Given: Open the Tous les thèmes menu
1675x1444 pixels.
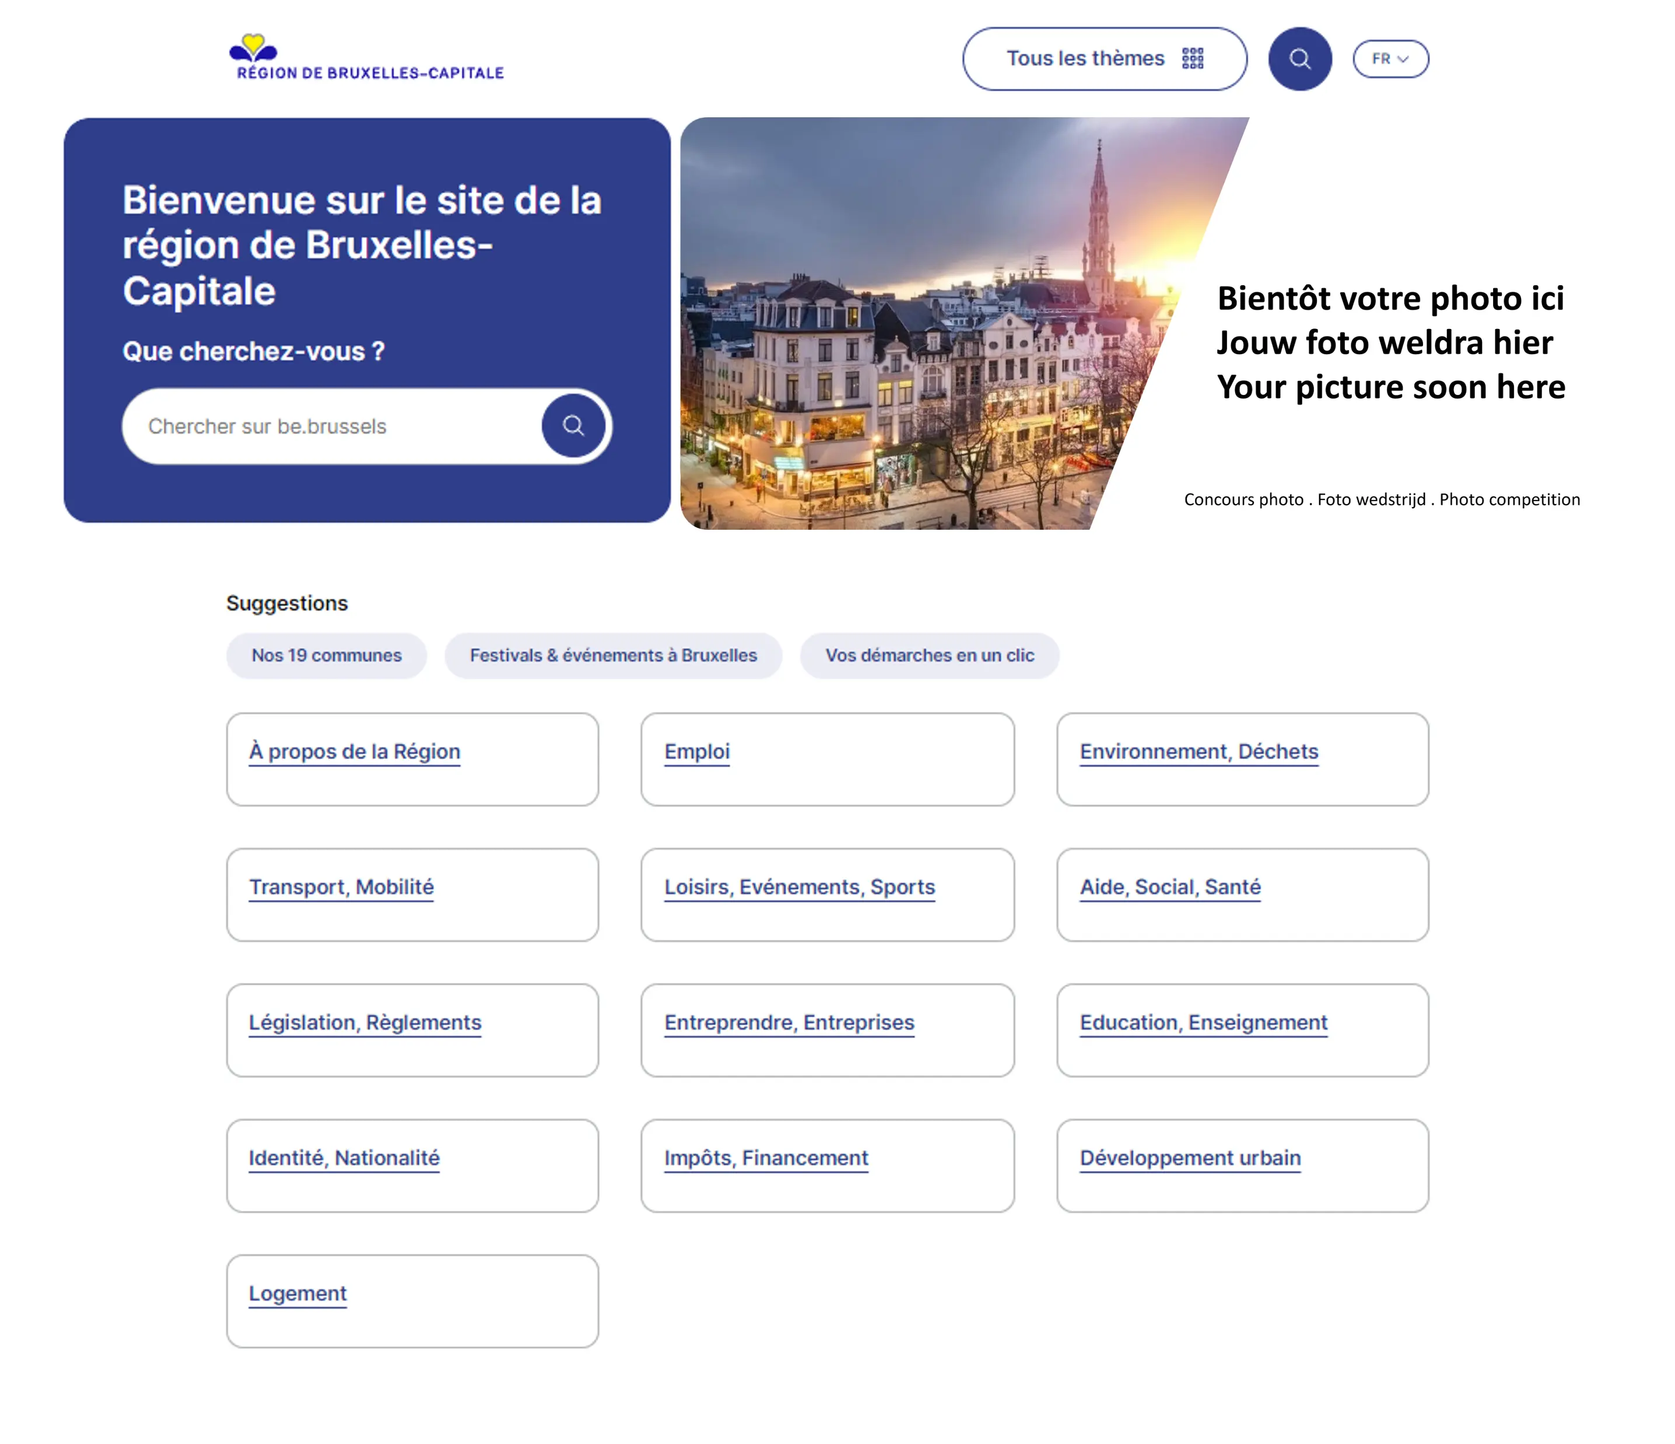Looking at the screenshot, I should (1103, 59).
